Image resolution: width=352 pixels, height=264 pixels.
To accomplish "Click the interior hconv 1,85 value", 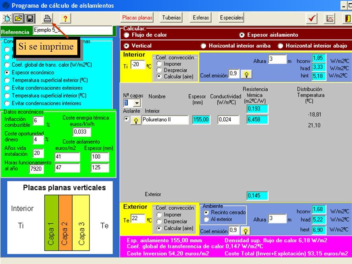I will (319, 58).
